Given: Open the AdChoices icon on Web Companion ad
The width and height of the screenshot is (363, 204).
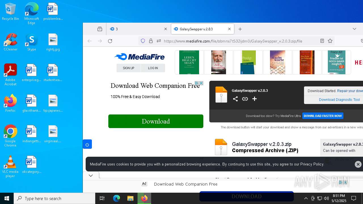Looking at the screenshot, I should tap(197, 83).
